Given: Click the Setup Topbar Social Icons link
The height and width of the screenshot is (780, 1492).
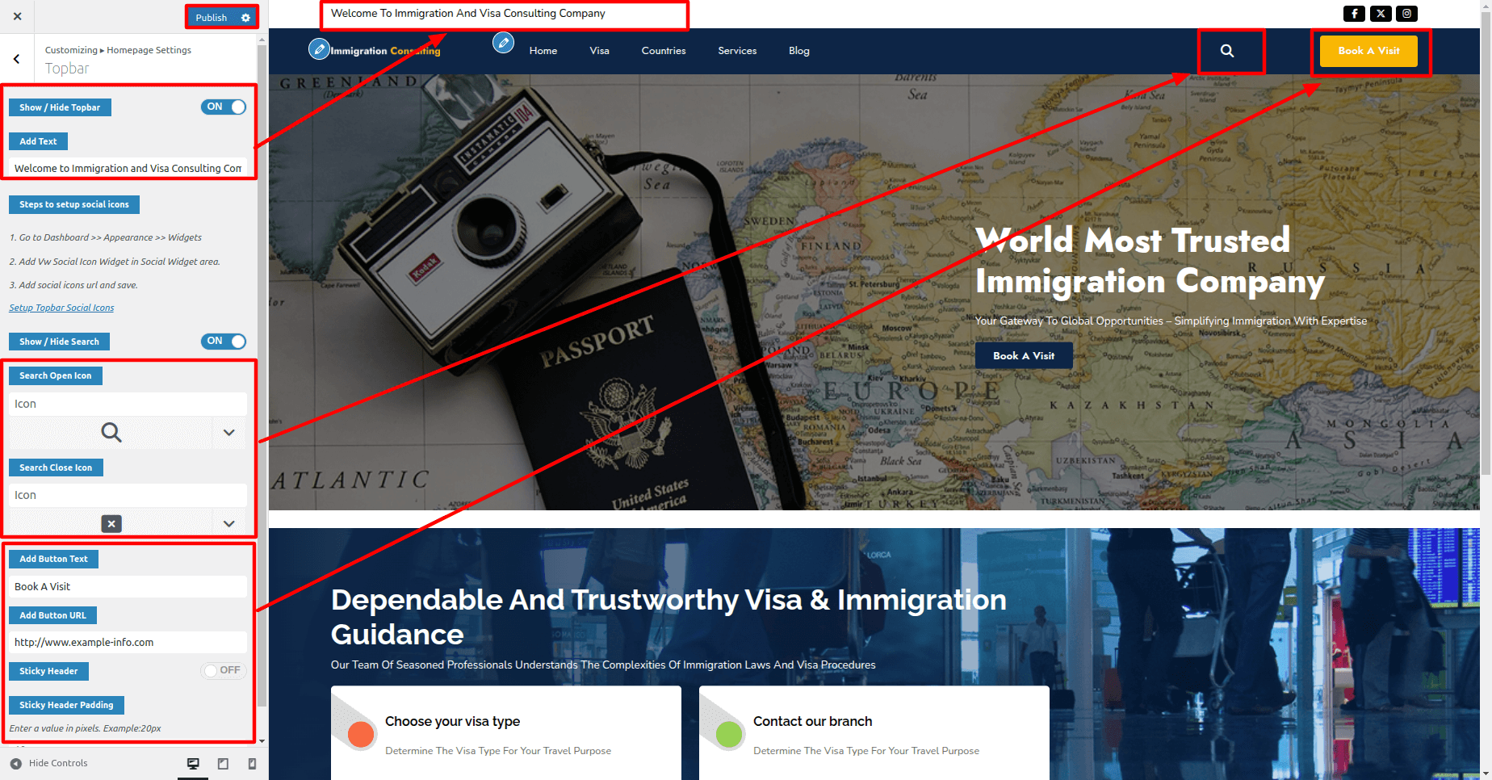Looking at the screenshot, I should [61, 308].
